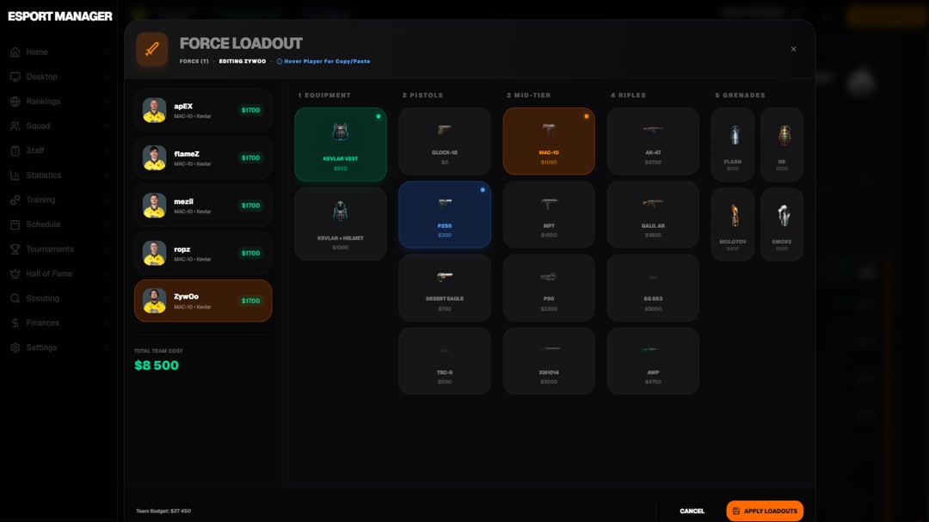Click the Apply Loadouts button
This screenshot has height=522, width=929.
(765, 511)
